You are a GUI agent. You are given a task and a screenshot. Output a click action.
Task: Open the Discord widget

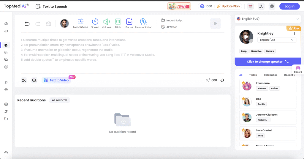point(298,70)
